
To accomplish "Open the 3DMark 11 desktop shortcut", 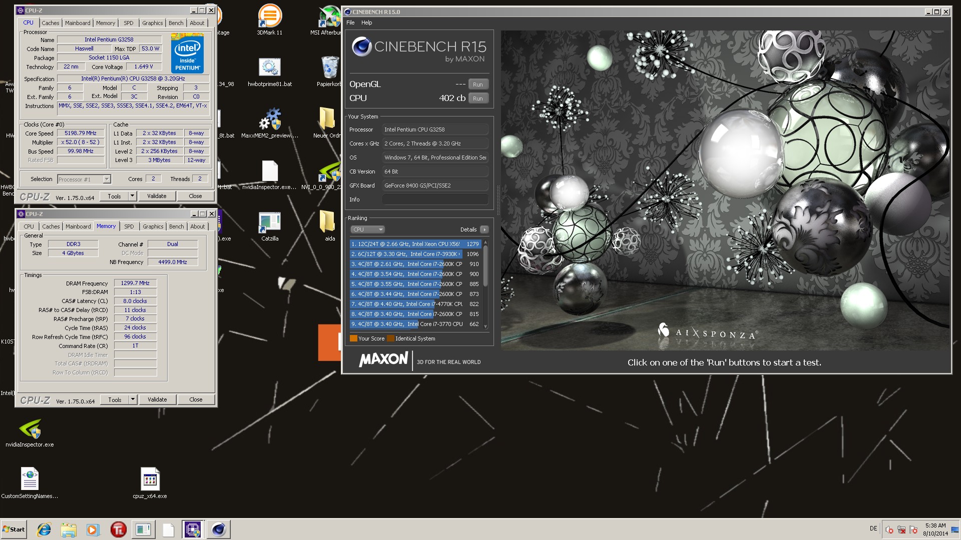I will (269, 19).
